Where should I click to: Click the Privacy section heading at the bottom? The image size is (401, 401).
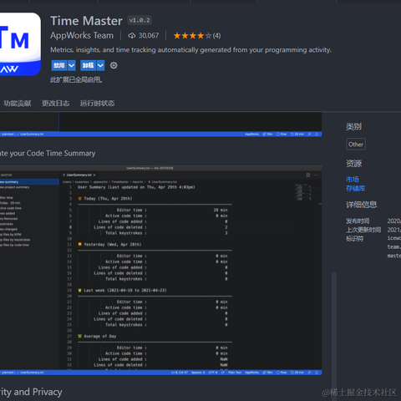coord(31,392)
